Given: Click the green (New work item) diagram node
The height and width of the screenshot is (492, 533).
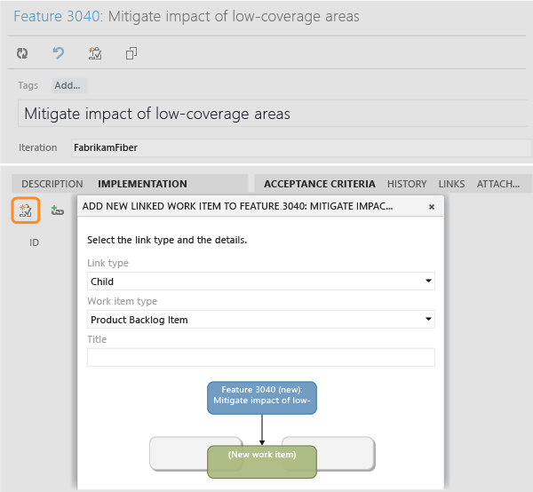Looking at the screenshot, I should coord(262,462).
